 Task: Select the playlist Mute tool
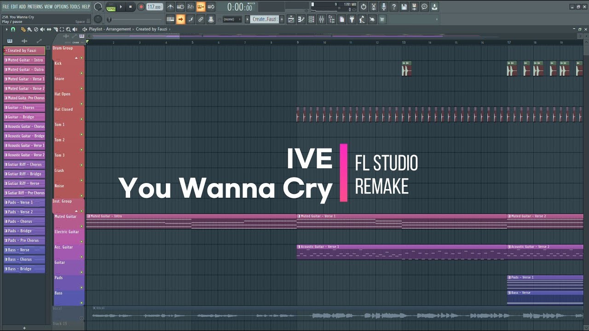42,29
